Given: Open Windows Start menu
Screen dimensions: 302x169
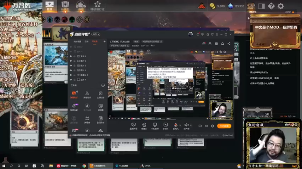Looking at the screenshot, I should click(3, 166).
